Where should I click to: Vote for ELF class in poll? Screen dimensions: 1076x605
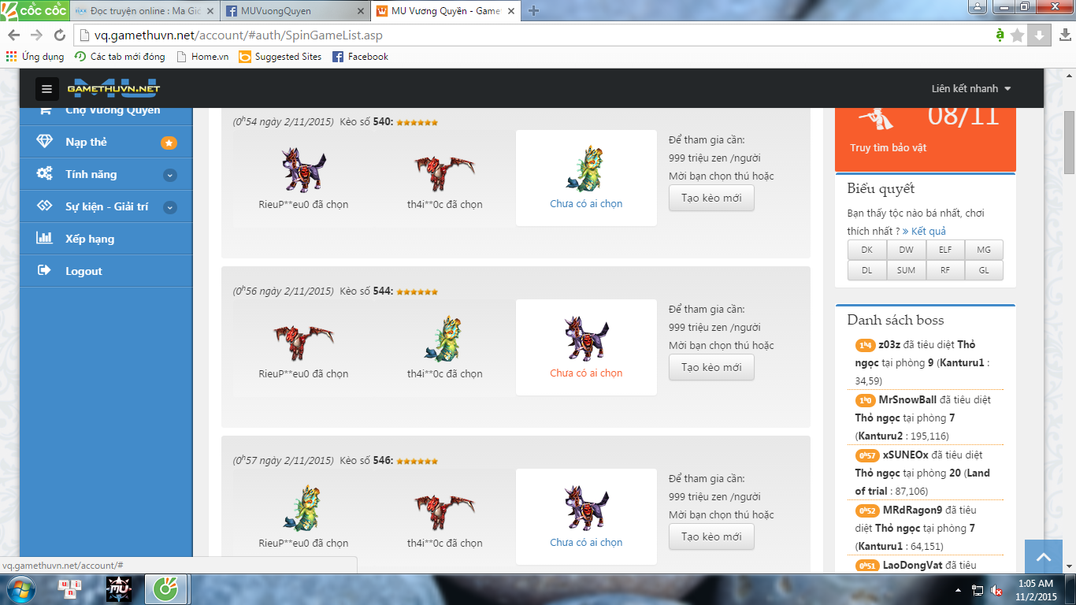click(944, 250)
